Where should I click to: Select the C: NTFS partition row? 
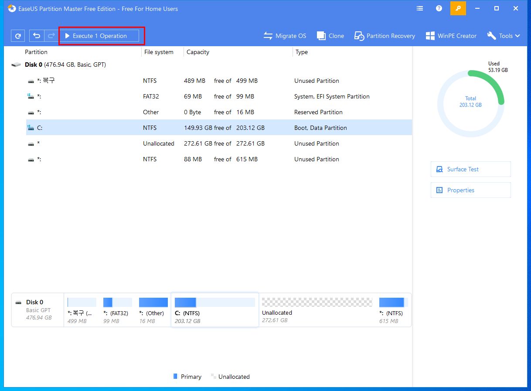point(219,128)
